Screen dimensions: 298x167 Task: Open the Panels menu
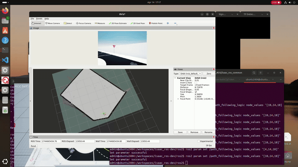tap(39, 19)
